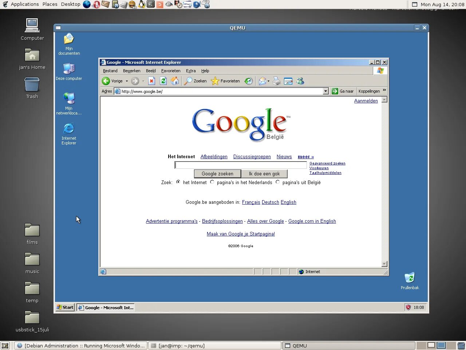Open the Bewerken menu
This screenshot has width=466, height=350.
pyautogui.click(x=132, y=71)
